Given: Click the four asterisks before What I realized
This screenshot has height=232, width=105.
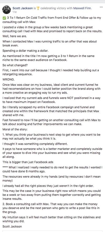Looking at the screenshot, I should (5, 167).
